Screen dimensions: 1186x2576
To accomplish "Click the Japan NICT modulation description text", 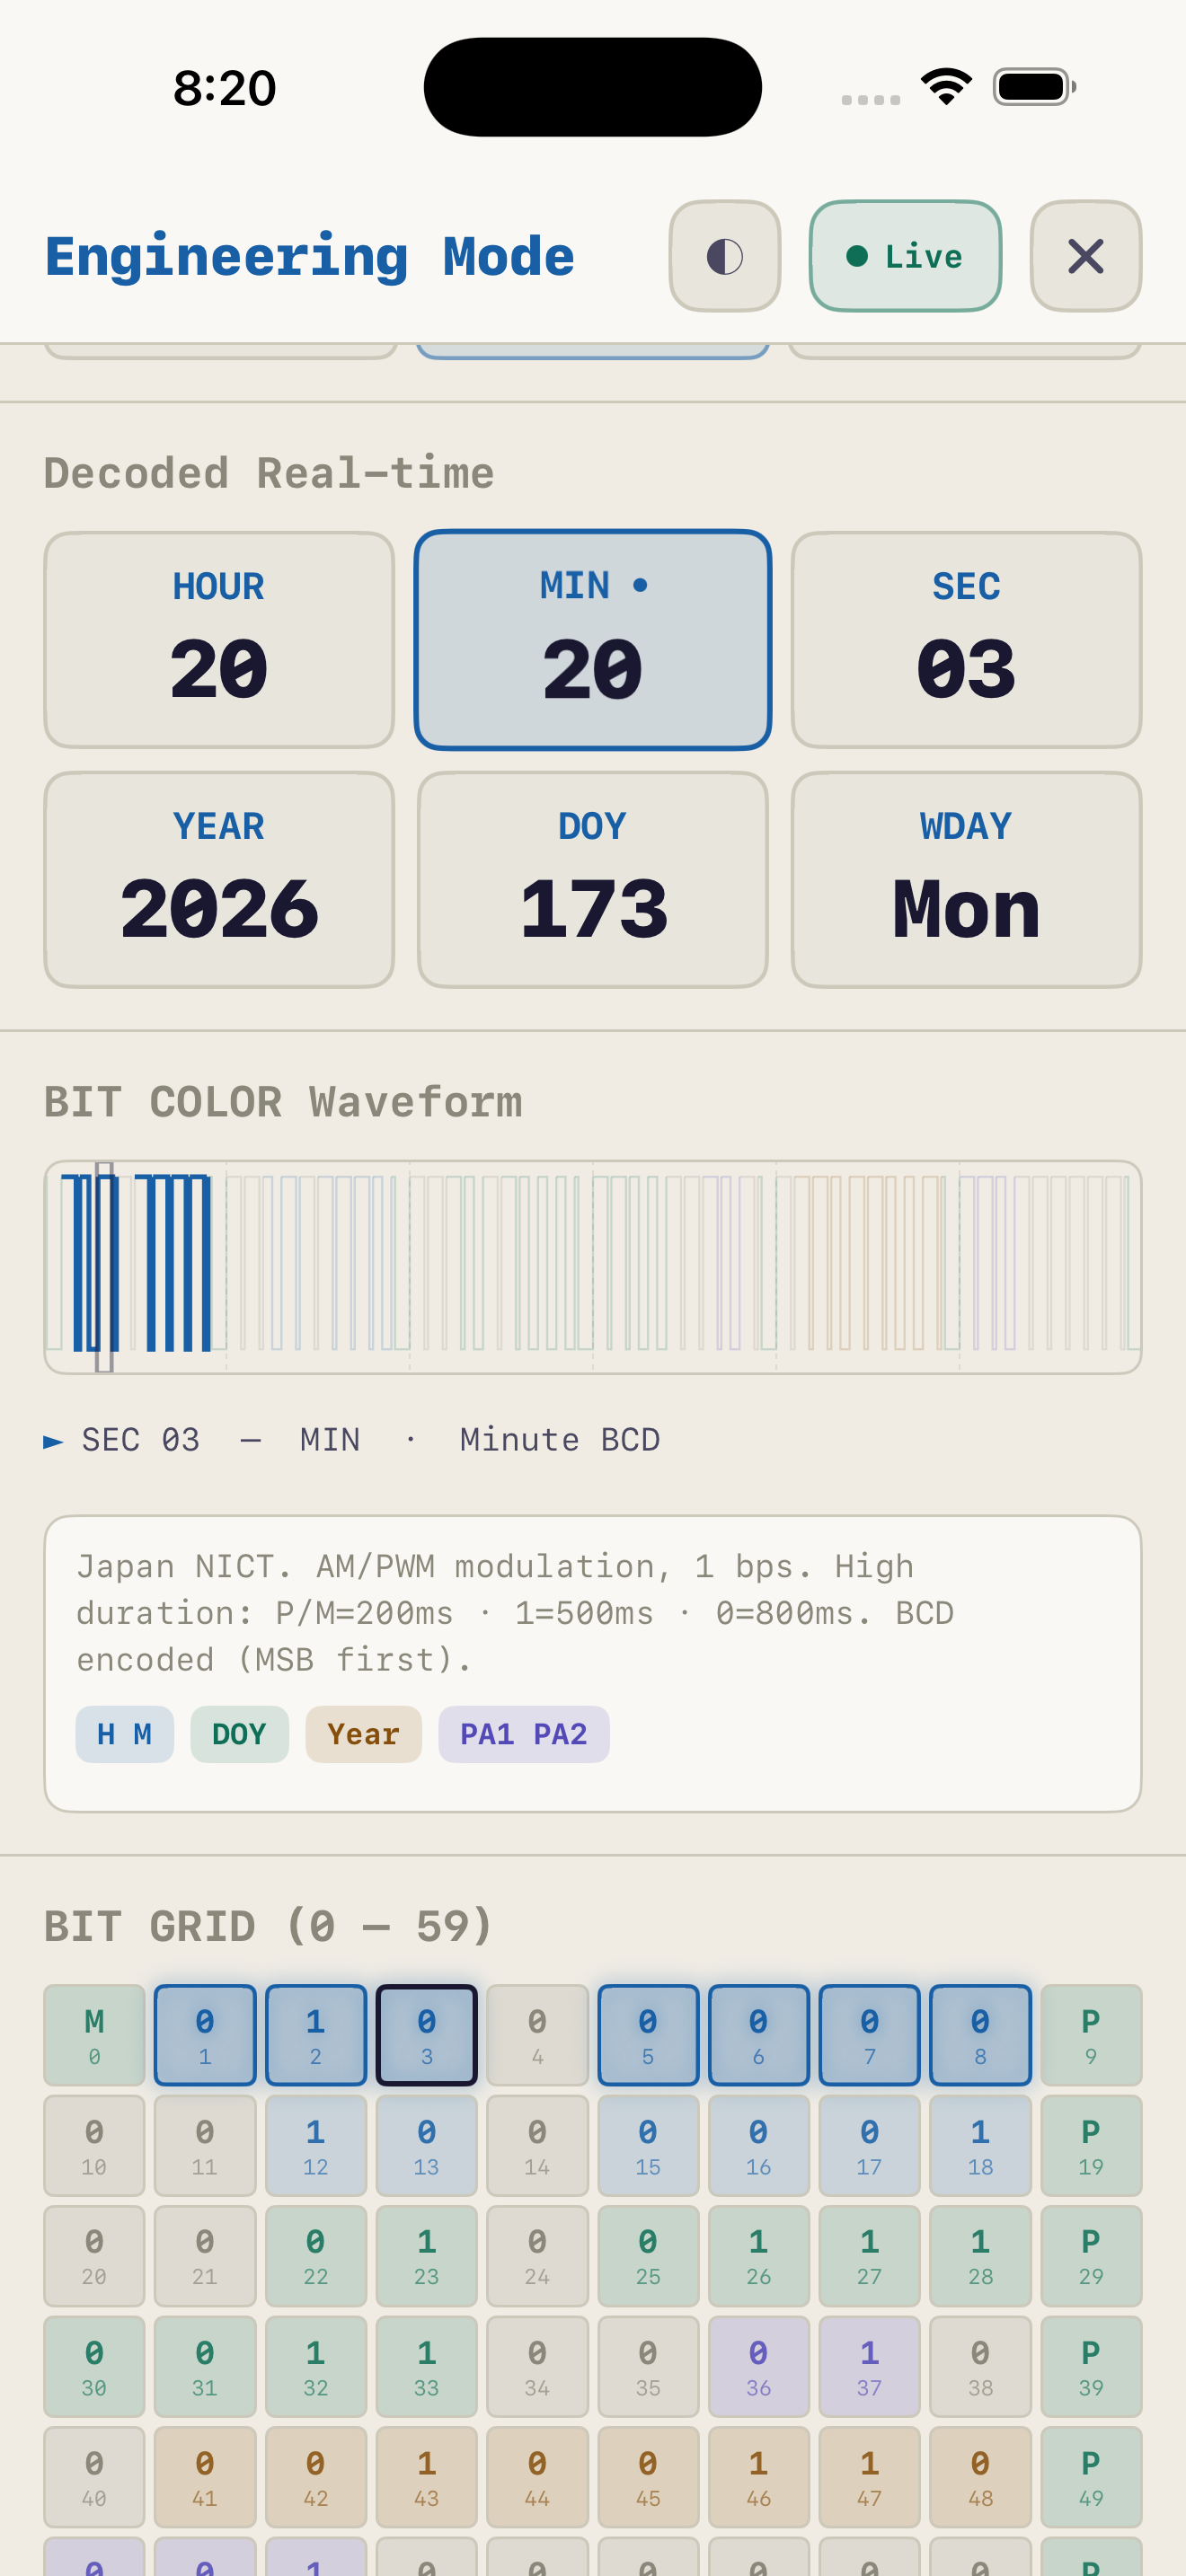I will pyautogui.click(x=515, y=1613).
